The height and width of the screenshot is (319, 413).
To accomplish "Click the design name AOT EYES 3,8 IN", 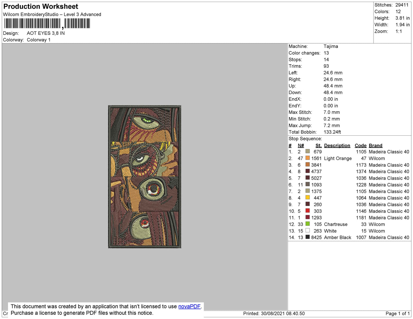I will (x=46, y=33).
